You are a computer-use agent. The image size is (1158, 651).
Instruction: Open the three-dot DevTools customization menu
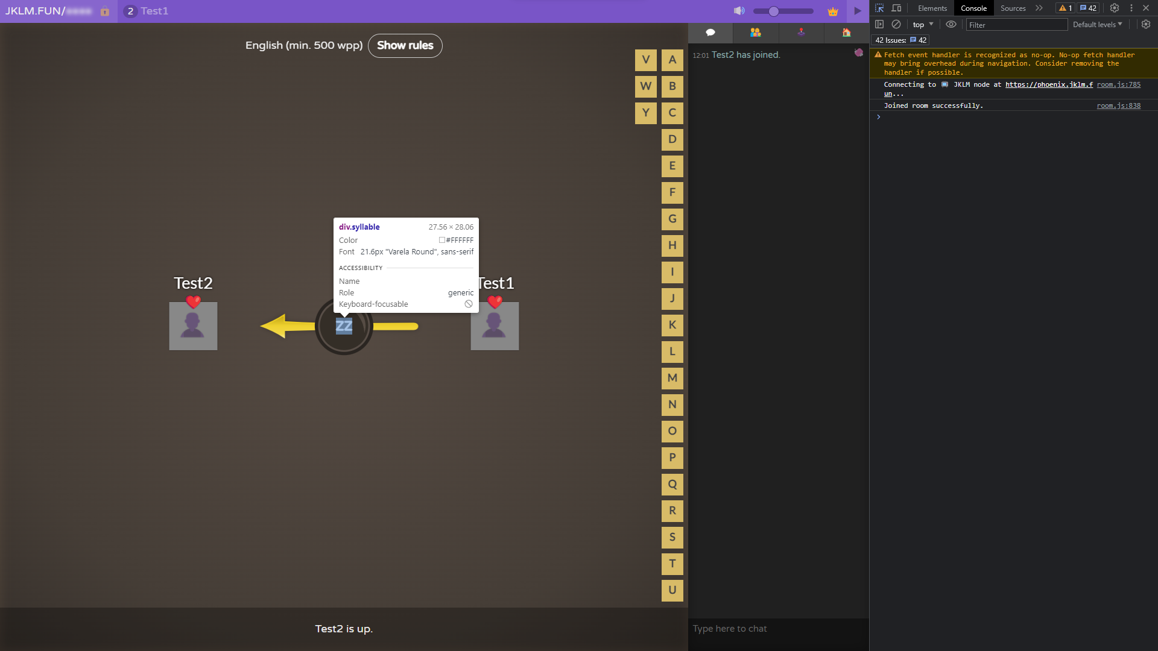1131,8
